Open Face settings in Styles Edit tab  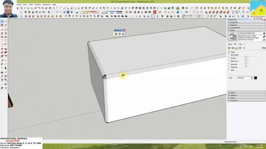tap(233, 48)
